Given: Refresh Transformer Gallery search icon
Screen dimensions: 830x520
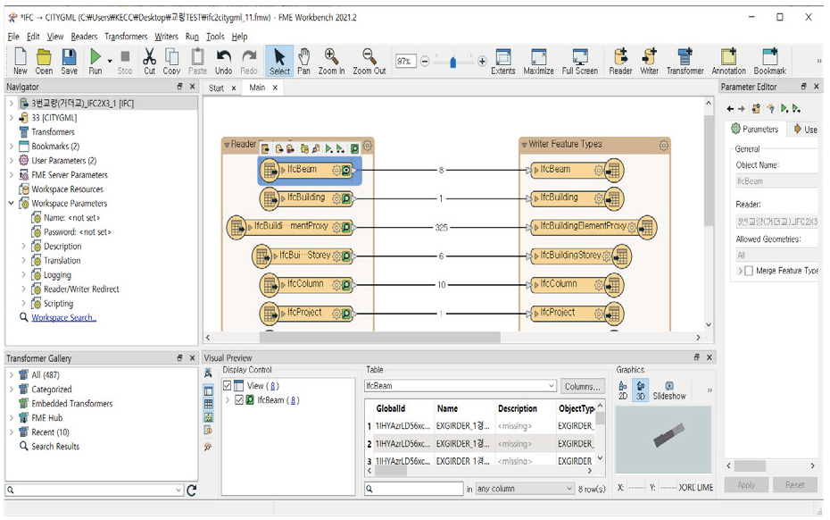Looking at the screenshot, I should pos(192,491).
